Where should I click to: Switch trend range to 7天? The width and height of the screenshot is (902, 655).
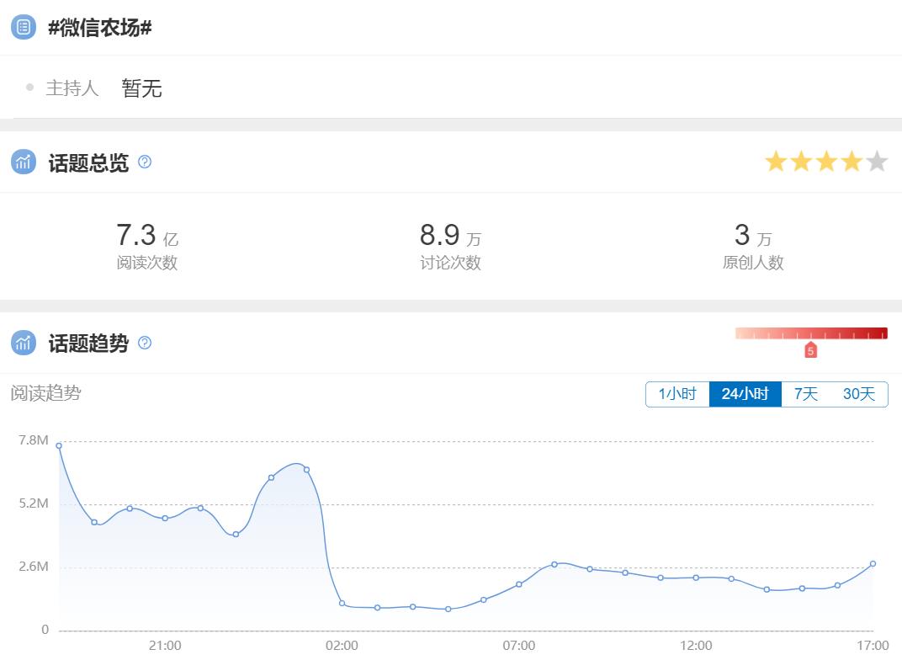pos(806,394)
